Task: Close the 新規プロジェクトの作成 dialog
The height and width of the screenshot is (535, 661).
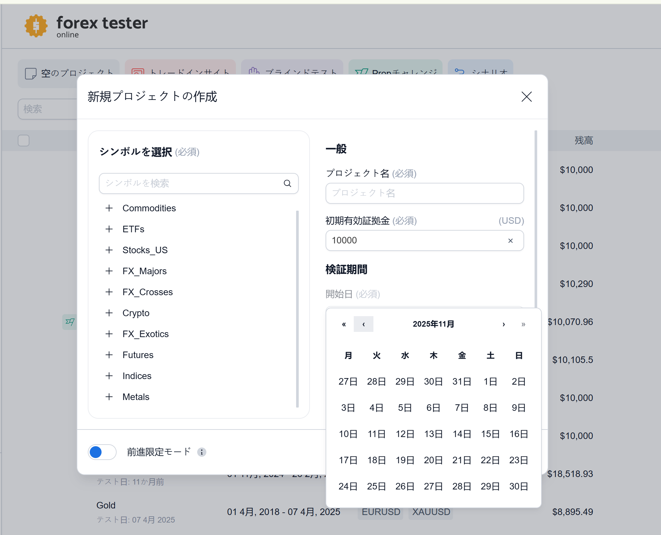Action: click(526, 97)
